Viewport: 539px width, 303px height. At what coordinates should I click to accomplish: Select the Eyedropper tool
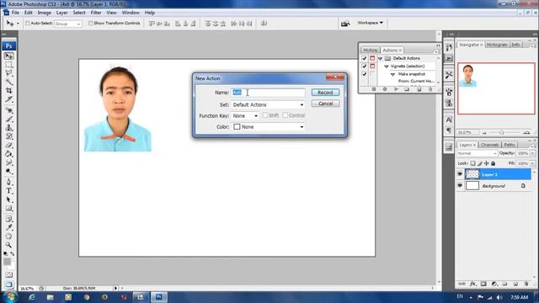coord(9,227)
